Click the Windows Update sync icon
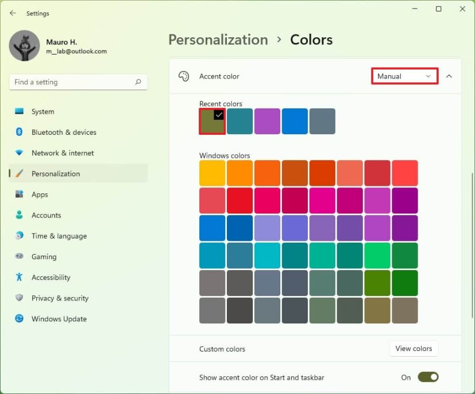 point(19,318)
